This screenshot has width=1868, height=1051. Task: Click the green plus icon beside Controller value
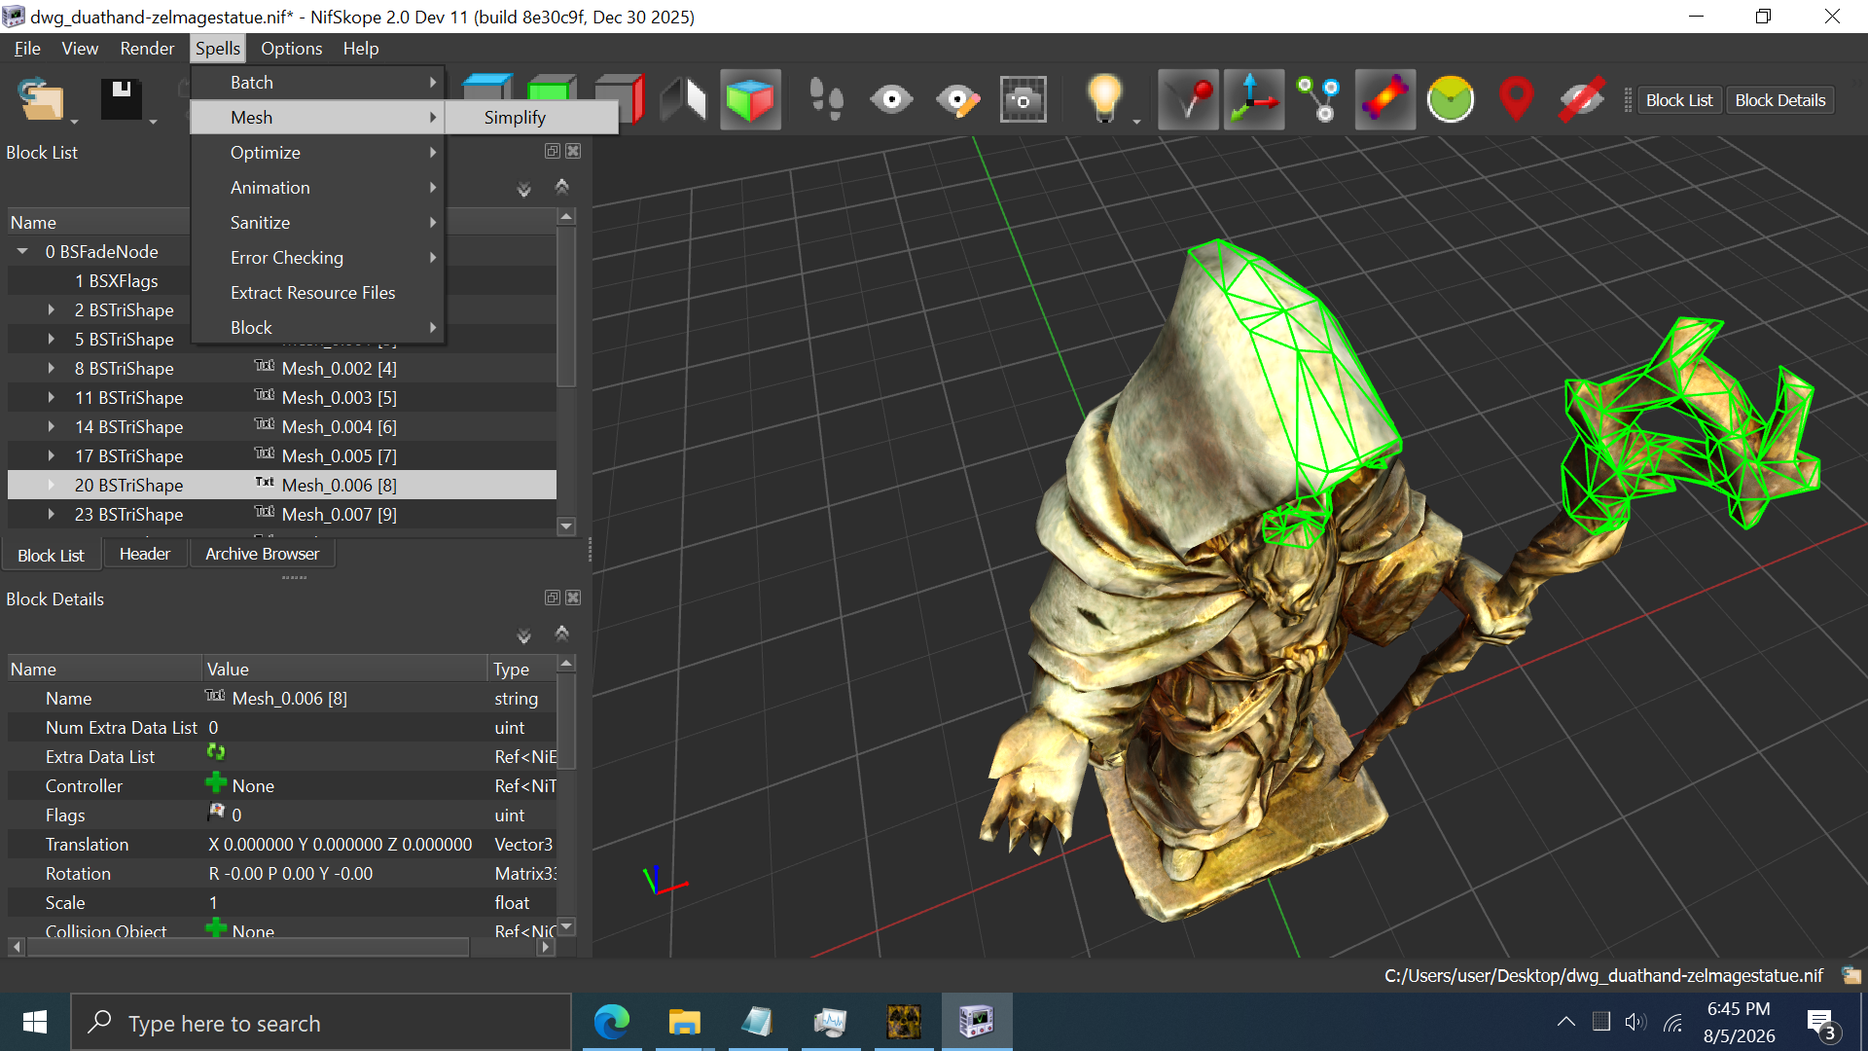click(x=215, y=781)
